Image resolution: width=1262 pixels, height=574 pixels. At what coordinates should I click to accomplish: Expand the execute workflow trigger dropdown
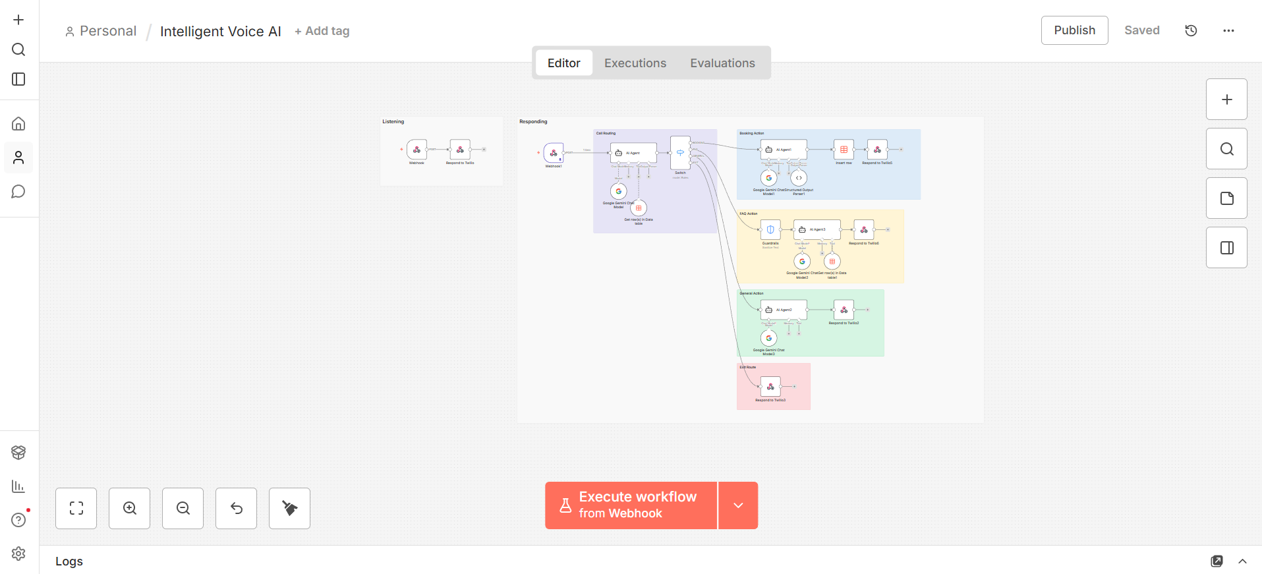(738, 505)
